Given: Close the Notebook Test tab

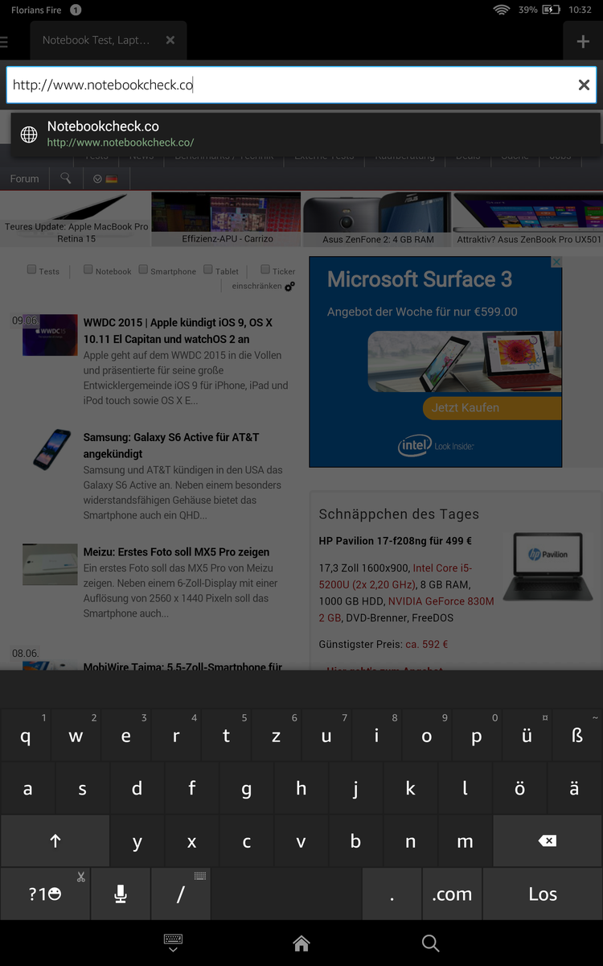Looking at the screenshot, I should click(170, 40).
